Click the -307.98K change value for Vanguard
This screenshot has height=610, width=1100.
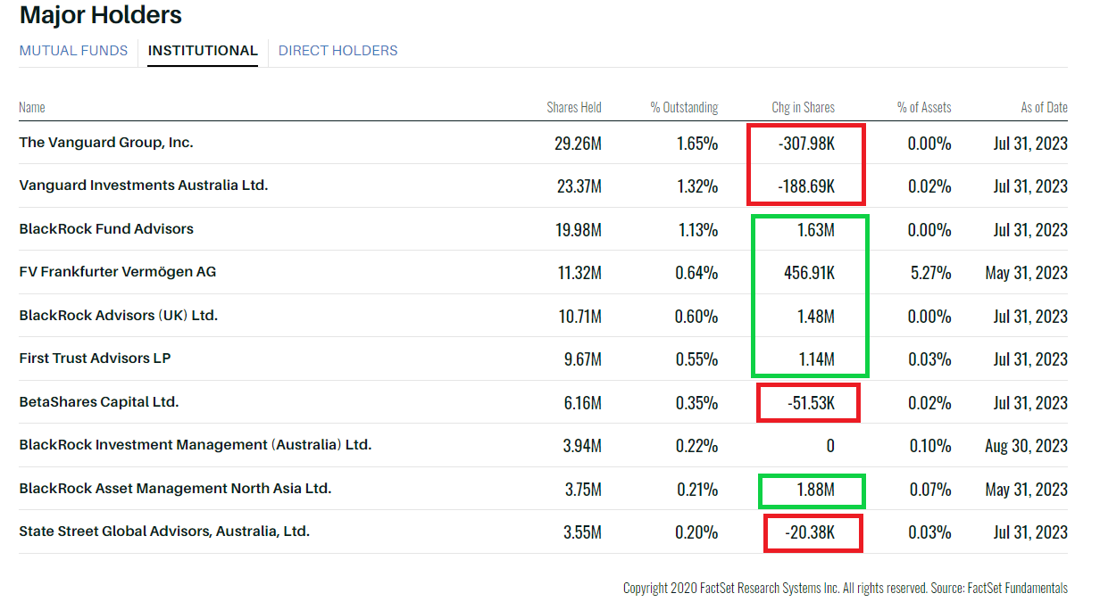point(804,144)
